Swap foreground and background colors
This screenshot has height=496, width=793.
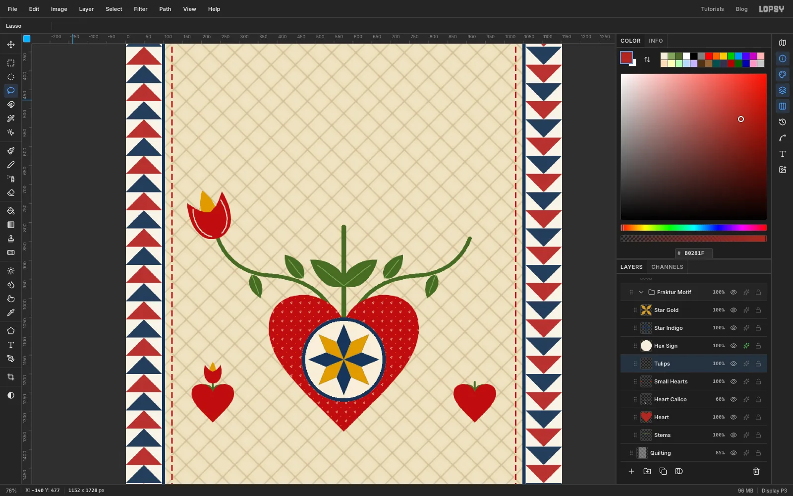(x=647, y=60)
